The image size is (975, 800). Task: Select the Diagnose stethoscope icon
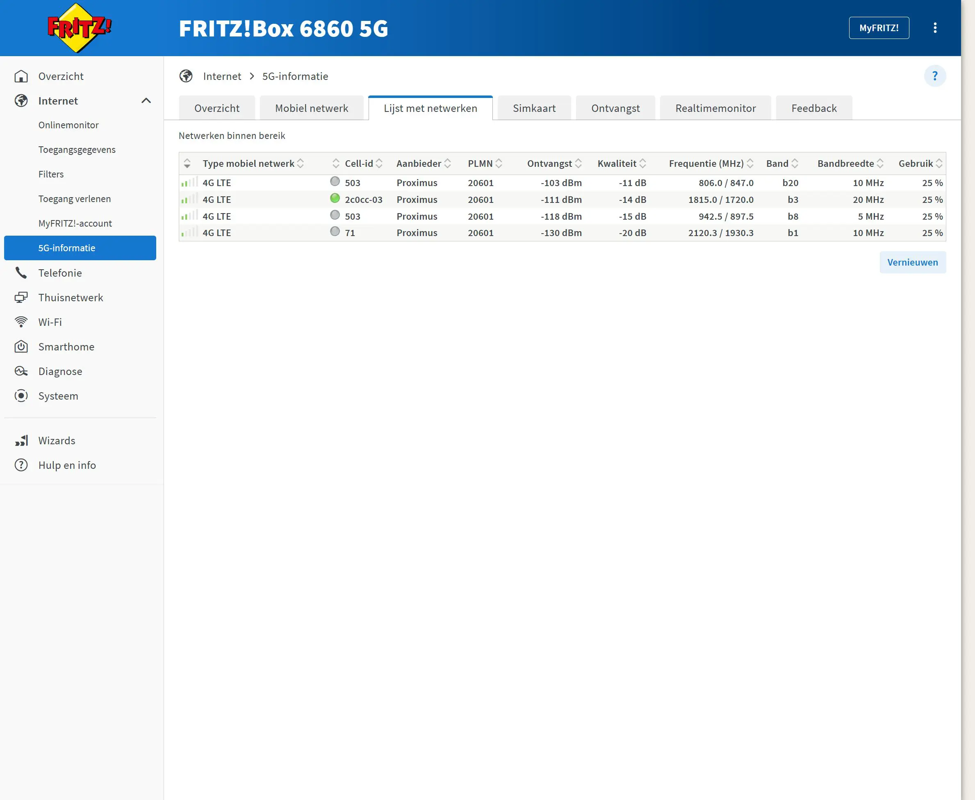click(21, 371)
